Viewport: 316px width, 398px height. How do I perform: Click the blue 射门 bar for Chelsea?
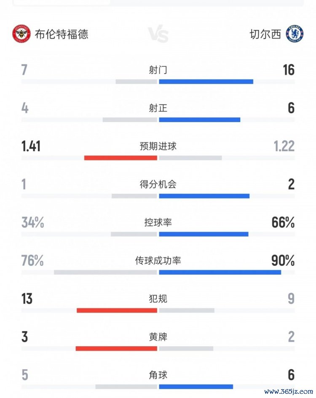click(206, 81)
